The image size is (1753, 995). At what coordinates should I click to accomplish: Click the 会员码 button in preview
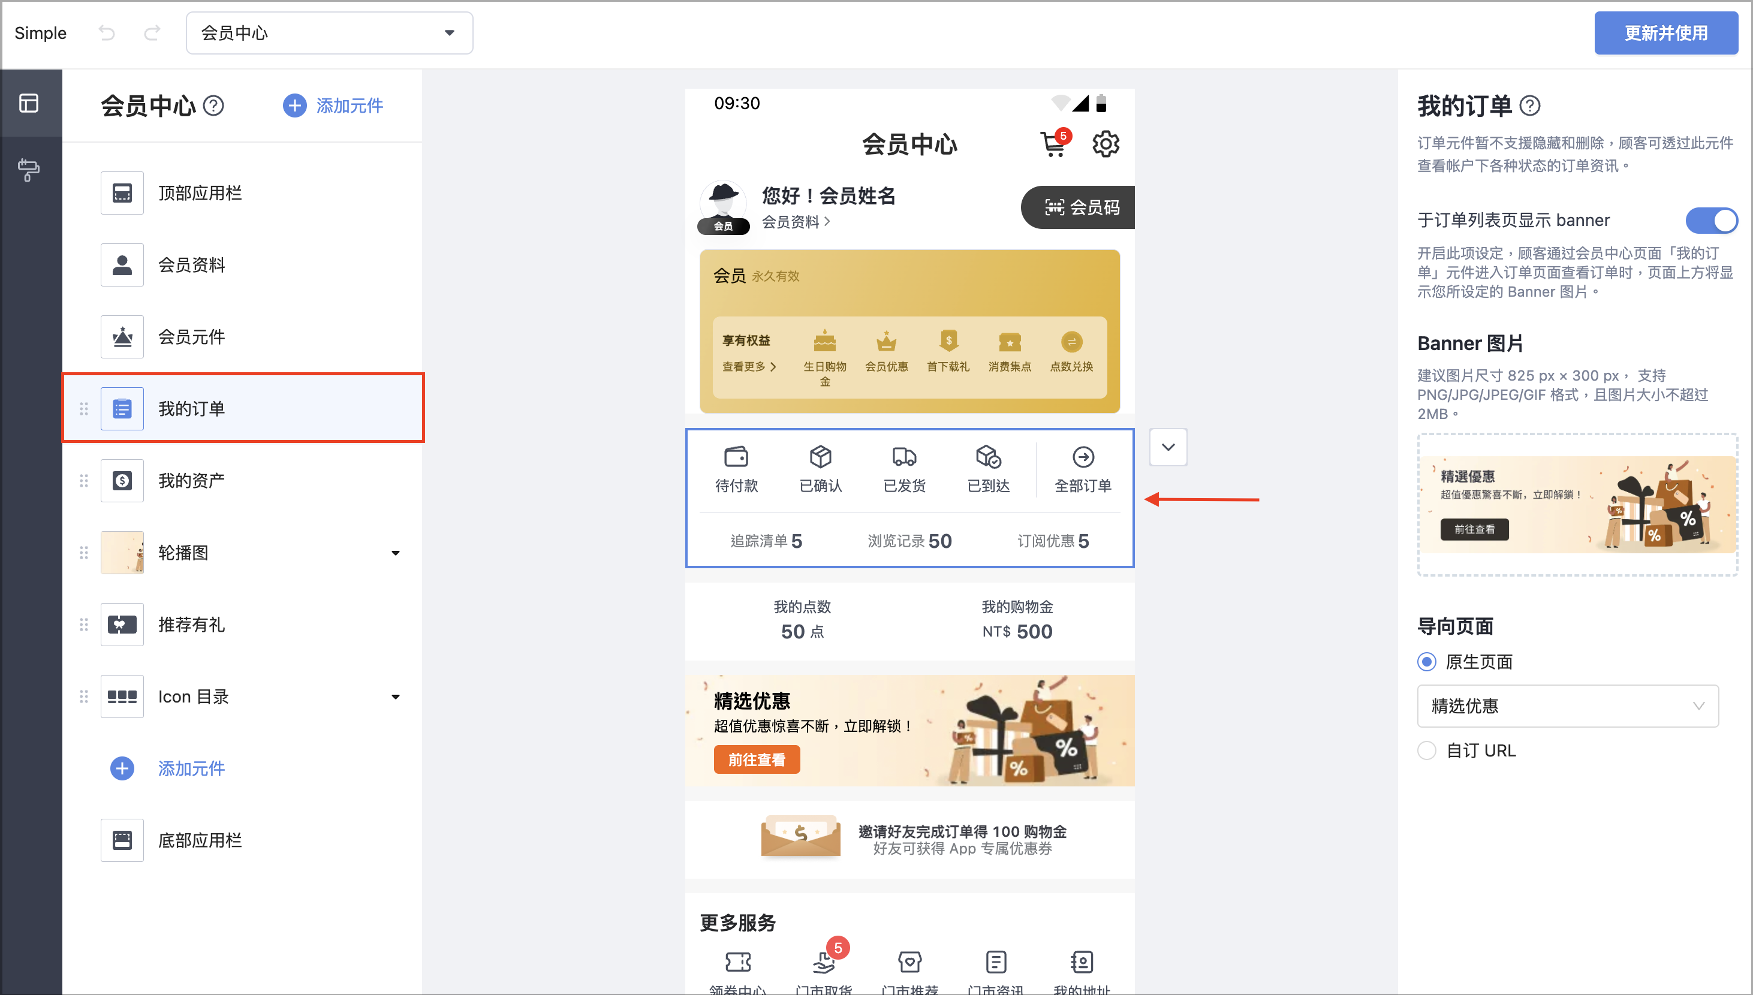pyautogui.click(x=1079, y=207)
